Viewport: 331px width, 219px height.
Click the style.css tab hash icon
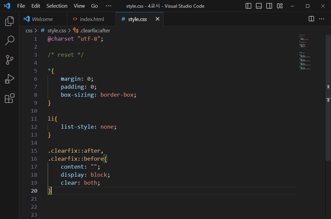[123, 19]
